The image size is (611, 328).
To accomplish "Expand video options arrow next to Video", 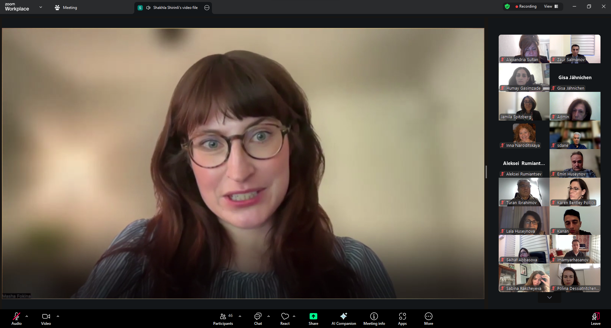I will click(x=58, y=316).
